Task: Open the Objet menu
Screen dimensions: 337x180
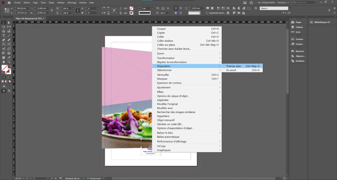Action: point(51,3)
